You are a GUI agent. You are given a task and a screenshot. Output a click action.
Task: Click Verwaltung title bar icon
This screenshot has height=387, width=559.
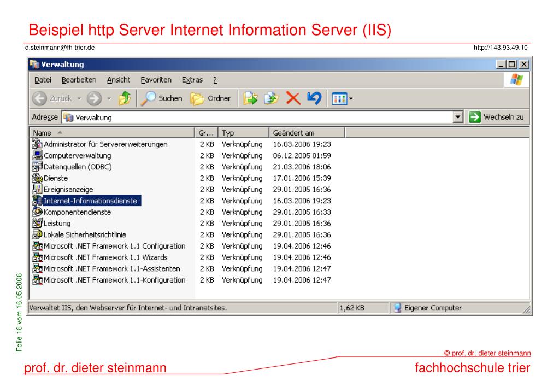coord(34,64)
